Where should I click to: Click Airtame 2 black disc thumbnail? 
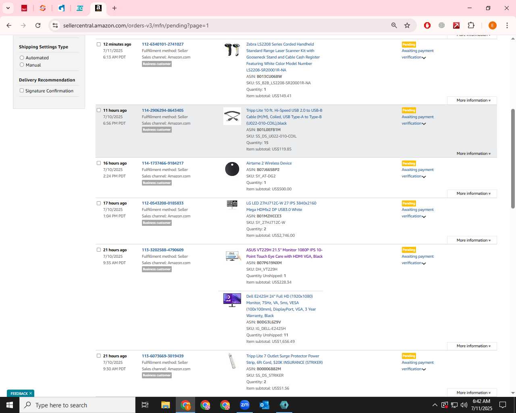coord(232,169)
